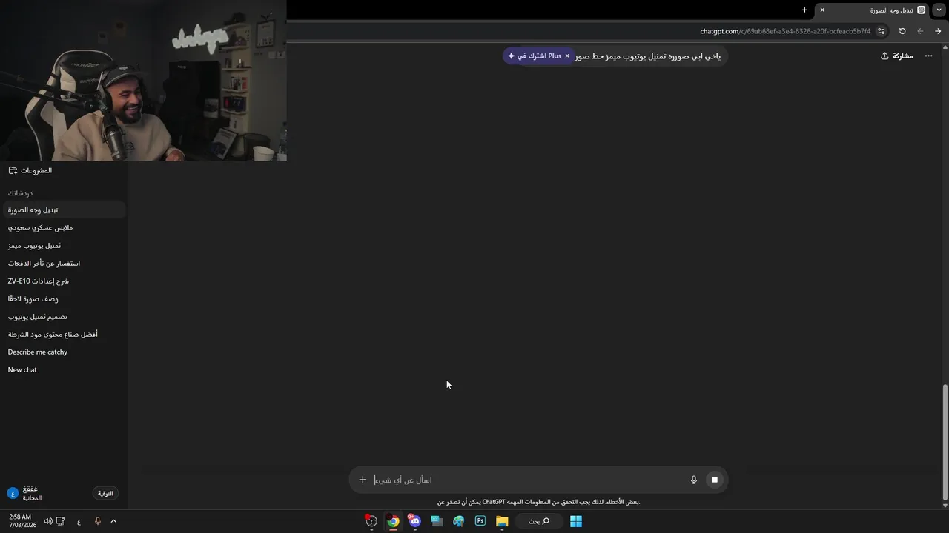Open site information icon in address bar
949x533 pixels.
(x=882, y=31)
